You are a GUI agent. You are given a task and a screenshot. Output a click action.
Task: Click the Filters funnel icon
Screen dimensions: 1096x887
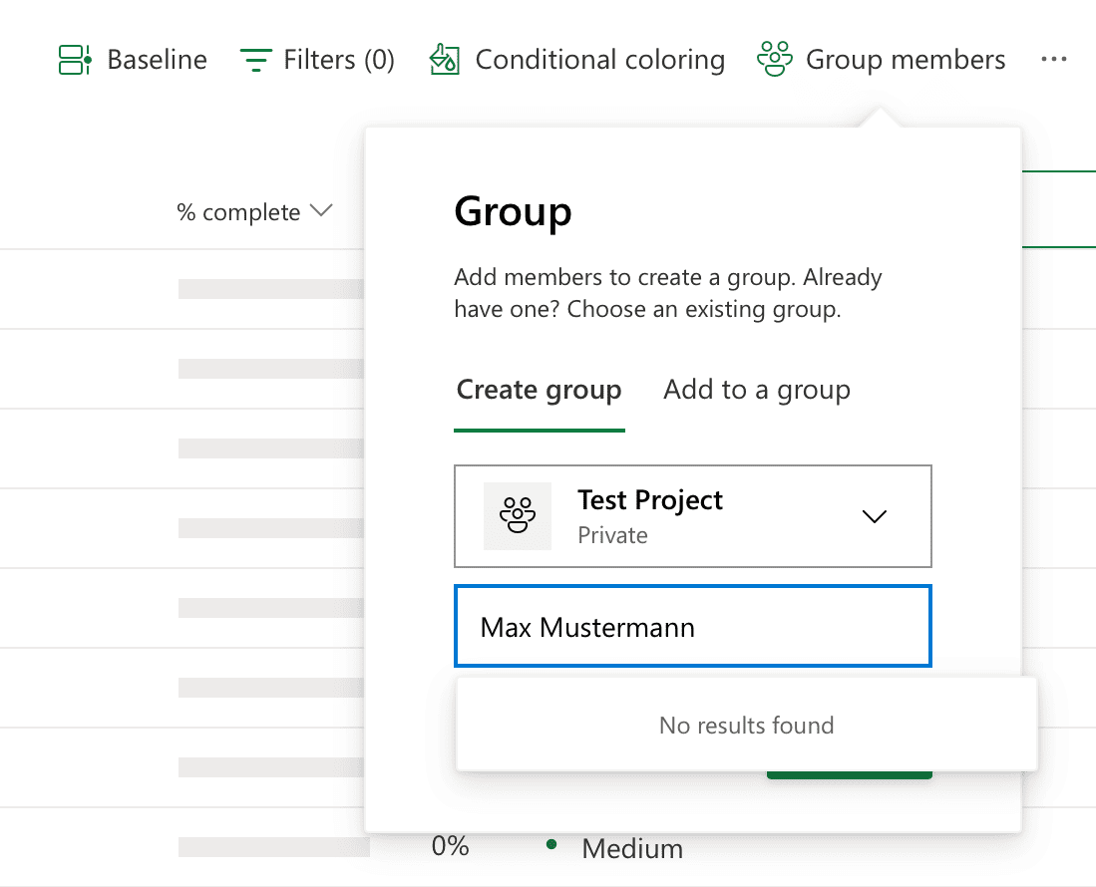click(255, 58)
